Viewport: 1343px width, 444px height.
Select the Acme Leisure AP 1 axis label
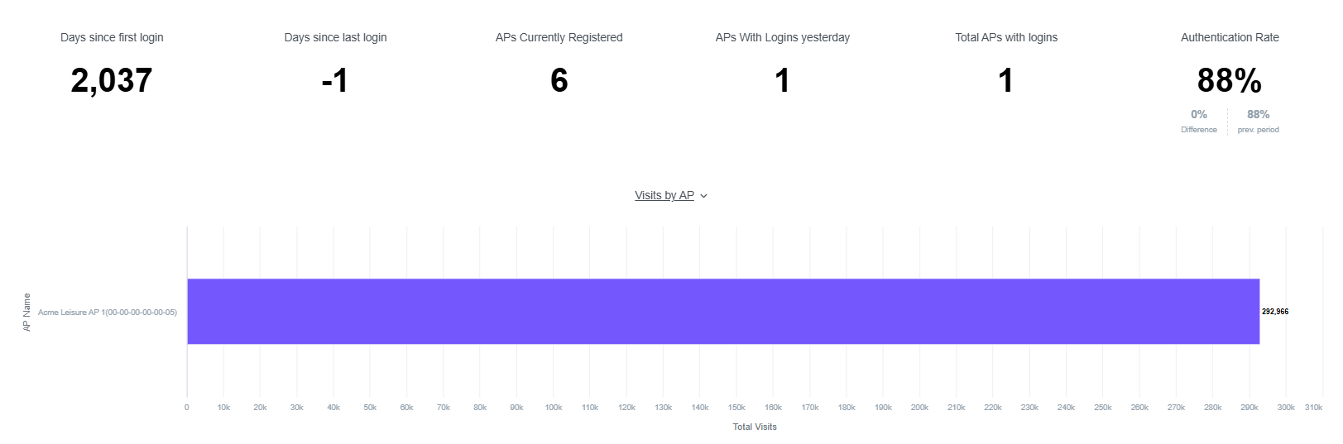pos(108,313)
